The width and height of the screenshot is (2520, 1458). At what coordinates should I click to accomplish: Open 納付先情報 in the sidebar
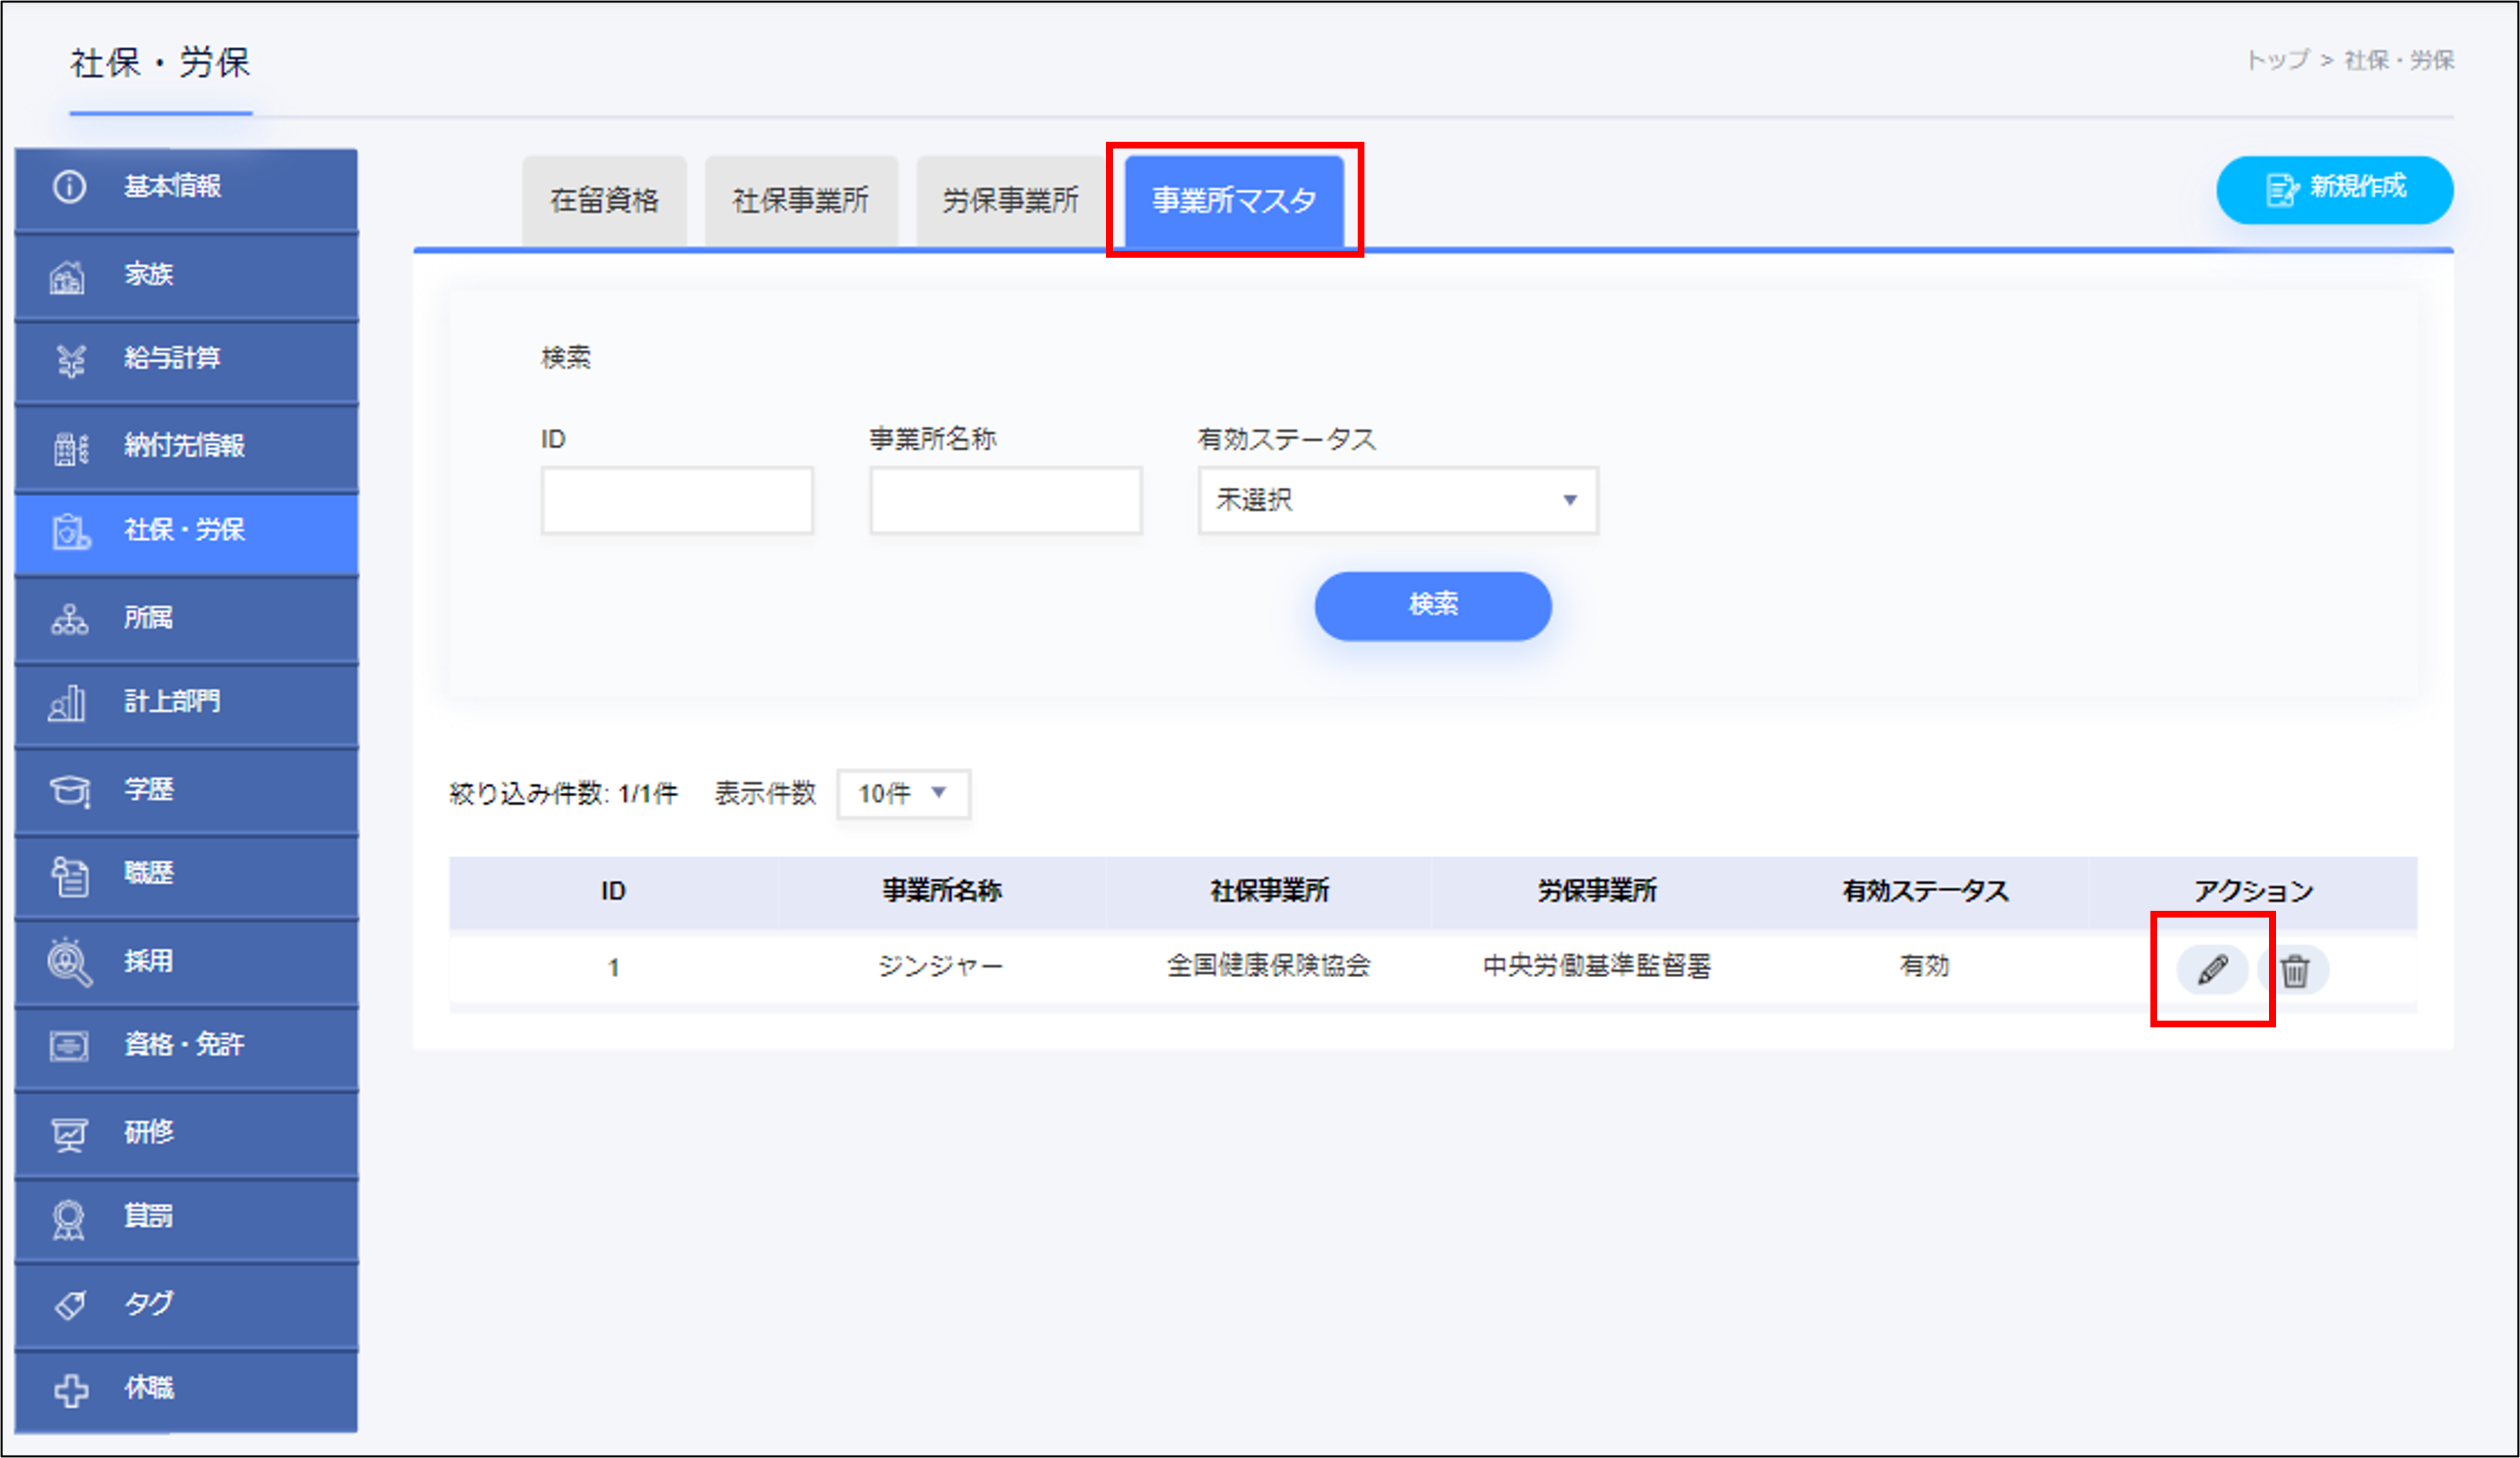coord(186,446)
